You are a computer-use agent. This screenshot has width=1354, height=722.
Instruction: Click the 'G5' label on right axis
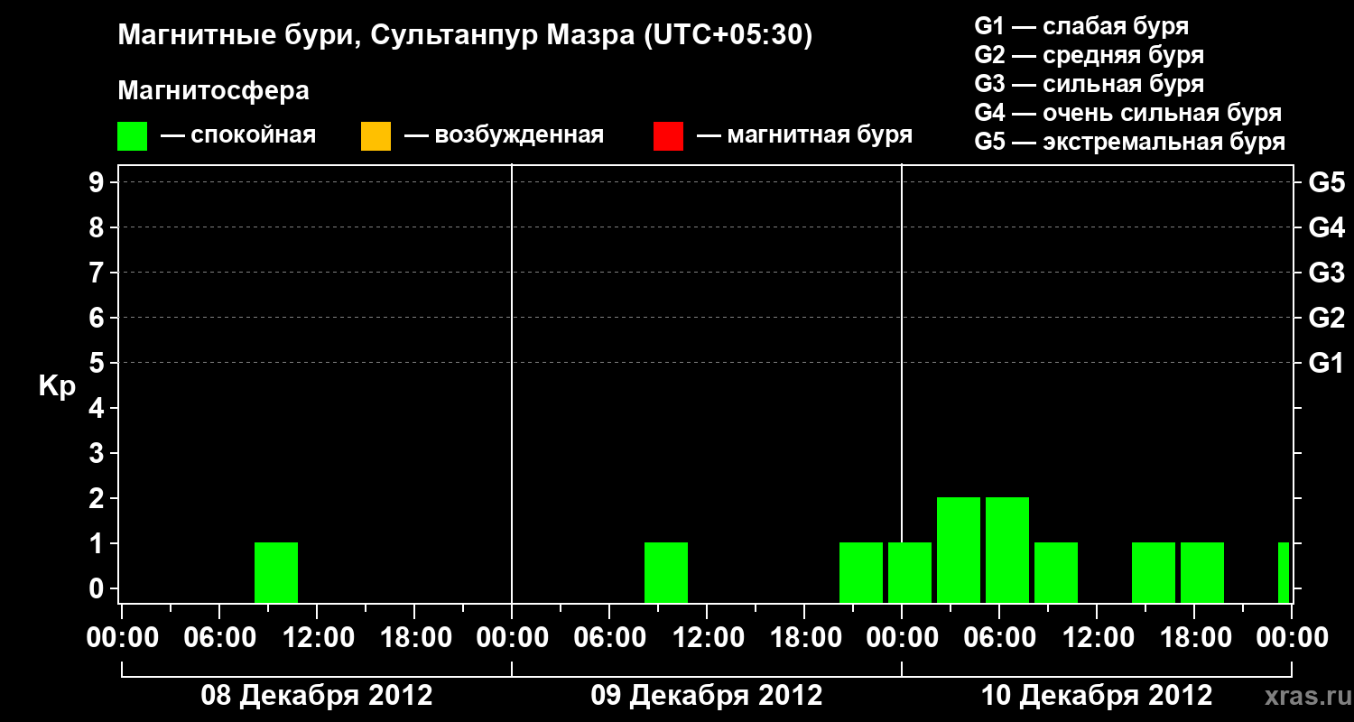(x=1326, y=182)
